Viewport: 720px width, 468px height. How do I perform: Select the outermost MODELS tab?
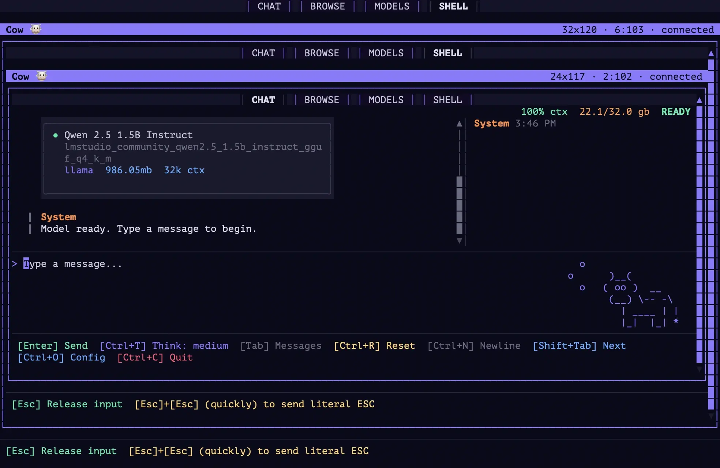(392, 6)
